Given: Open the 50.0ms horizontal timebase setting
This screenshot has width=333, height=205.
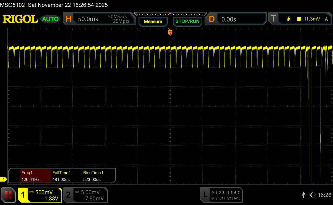Looking at the screenshot, I should point(88,19).
